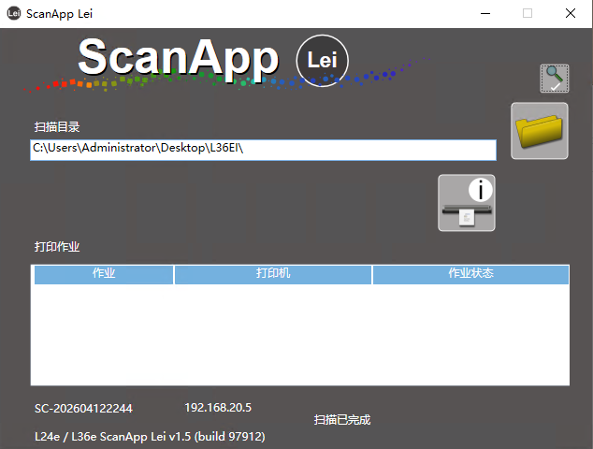Sort by the 打印机 column header
The width and height of the screenshot is (593, 449).
273,274
